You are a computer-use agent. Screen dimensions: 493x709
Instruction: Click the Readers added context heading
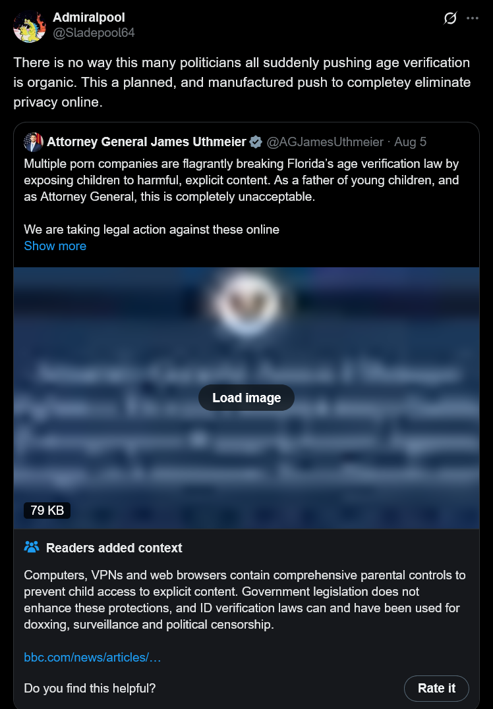[x=114, y=548]
